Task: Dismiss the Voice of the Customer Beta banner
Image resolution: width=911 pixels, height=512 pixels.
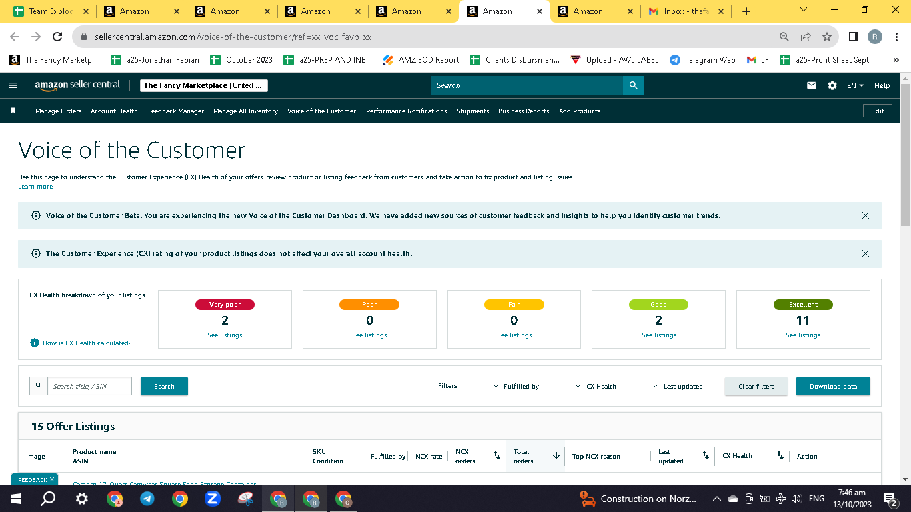Action: tap(866, 215)
